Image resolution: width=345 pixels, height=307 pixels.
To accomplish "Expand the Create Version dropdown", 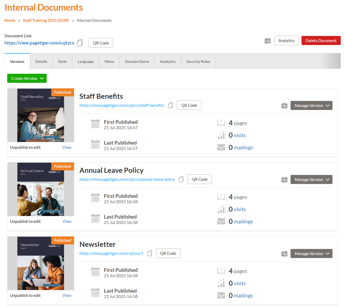I will pos(27,79).
